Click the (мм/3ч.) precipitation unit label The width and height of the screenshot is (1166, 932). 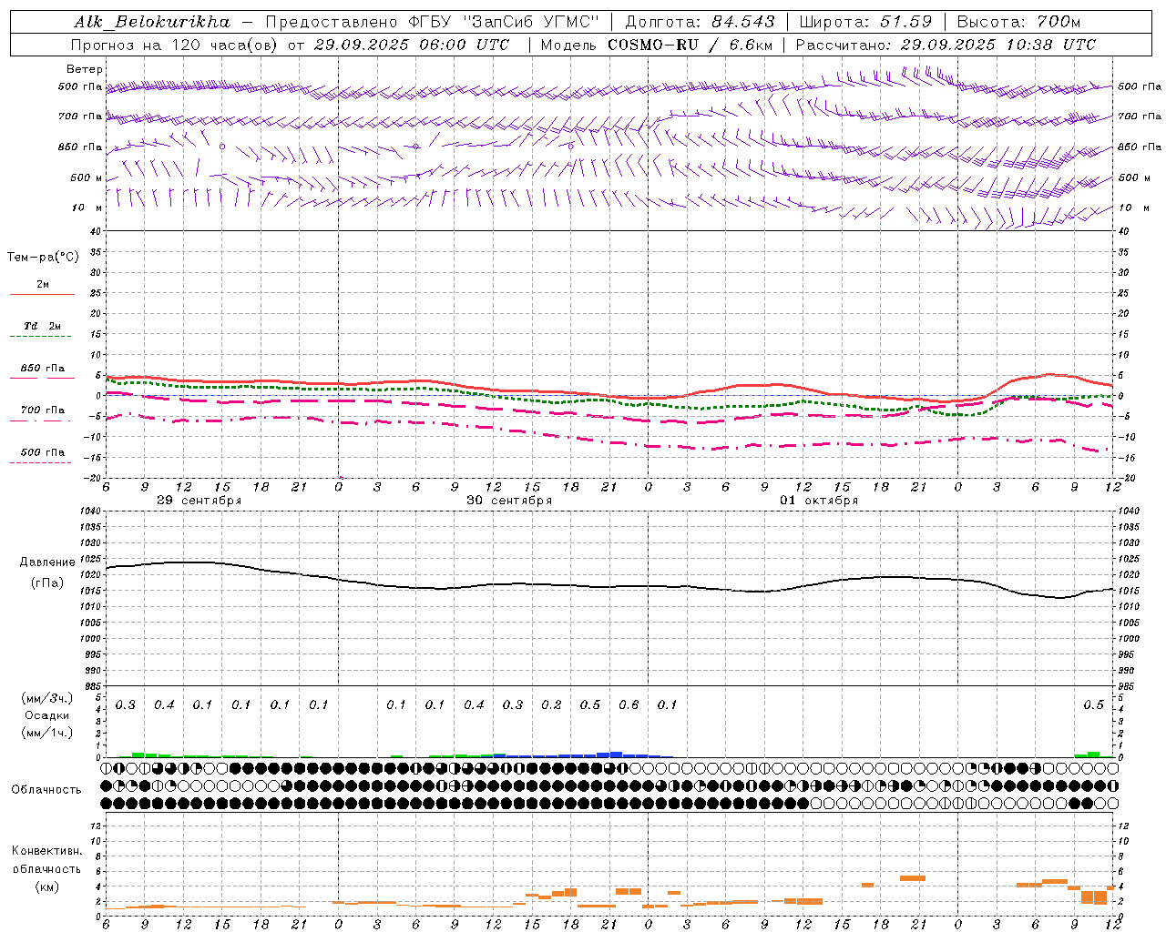point(46,698)
